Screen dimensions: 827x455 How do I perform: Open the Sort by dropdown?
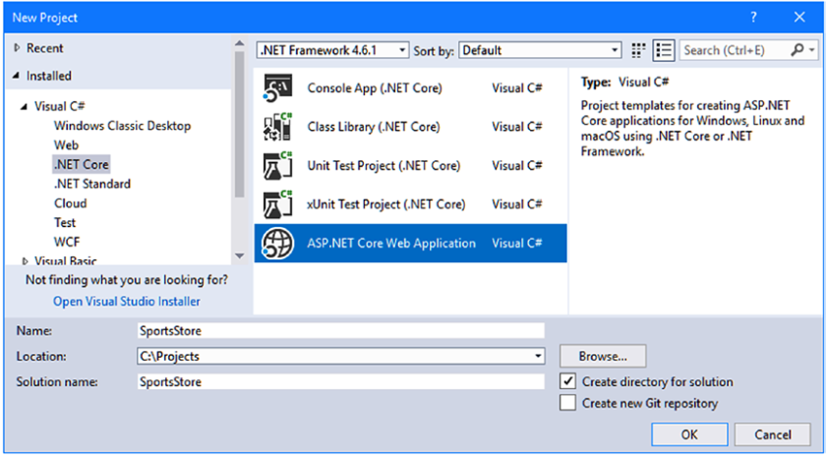pyautogui.click(x=616, y=50)
